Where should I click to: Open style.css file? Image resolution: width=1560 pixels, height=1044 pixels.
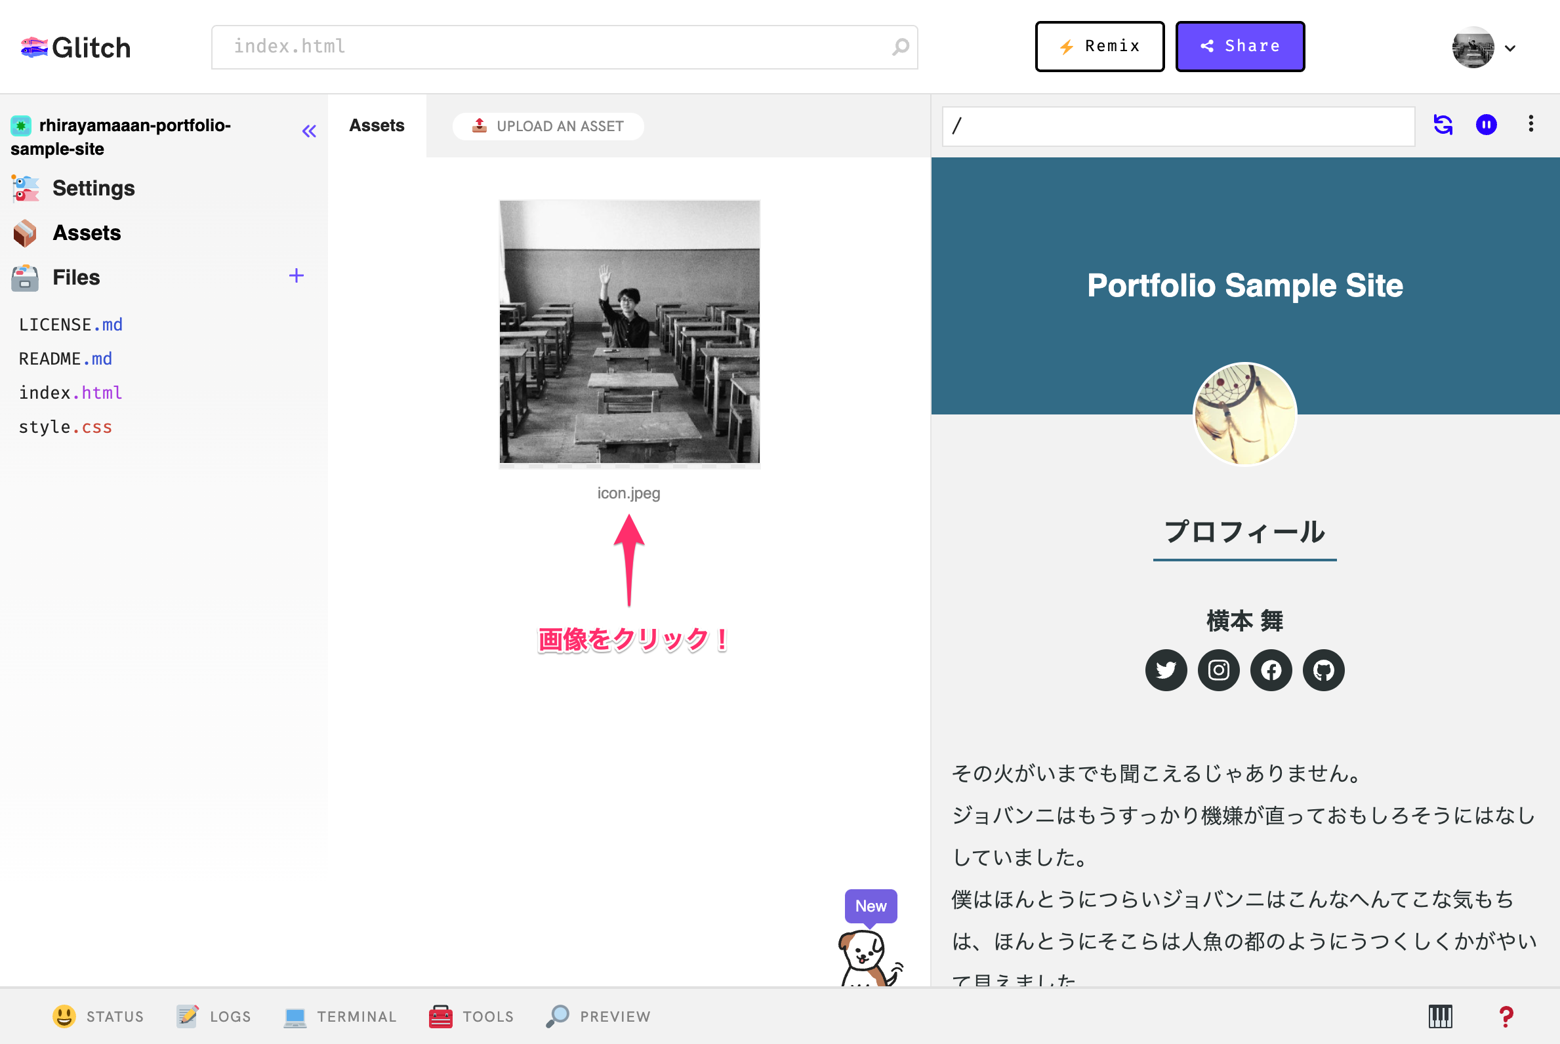(x=66, y=427)
